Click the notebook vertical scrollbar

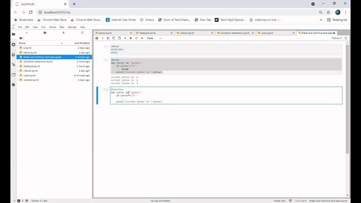pyautogui.click(x=347, y=99)
